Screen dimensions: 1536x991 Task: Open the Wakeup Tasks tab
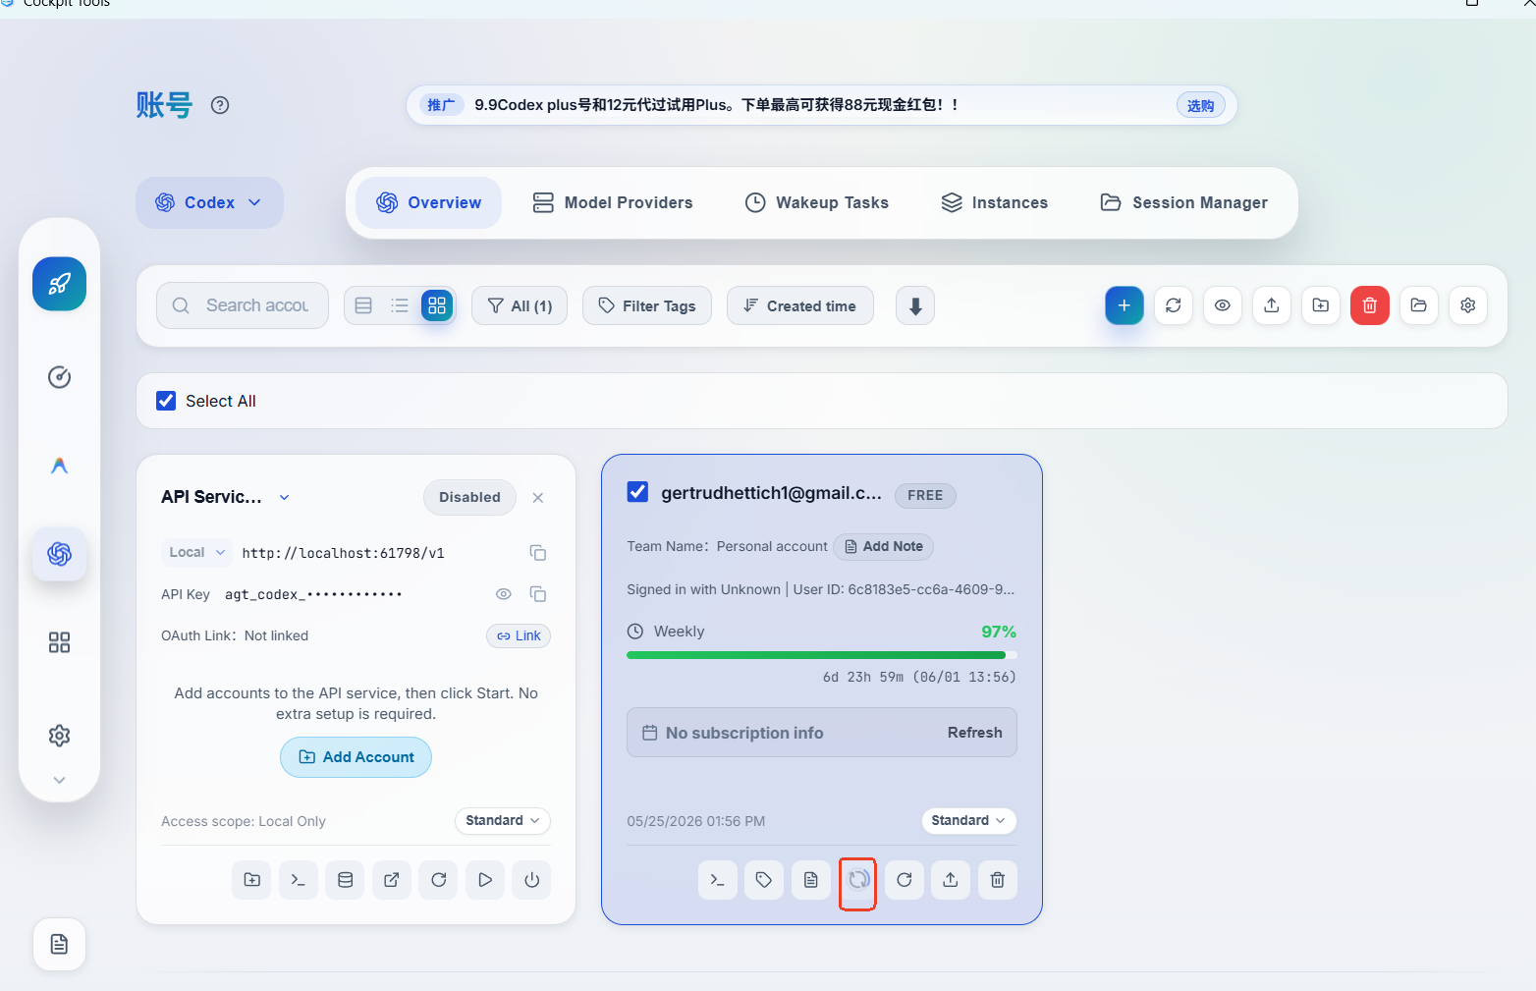pos(817,202)
